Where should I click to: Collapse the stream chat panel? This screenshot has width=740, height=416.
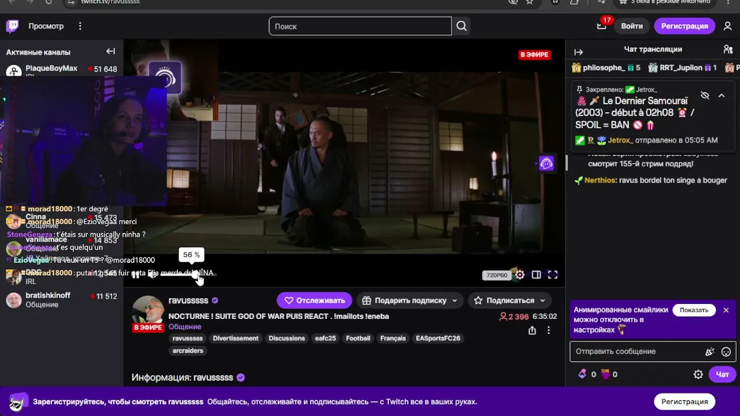pos(579,51)
